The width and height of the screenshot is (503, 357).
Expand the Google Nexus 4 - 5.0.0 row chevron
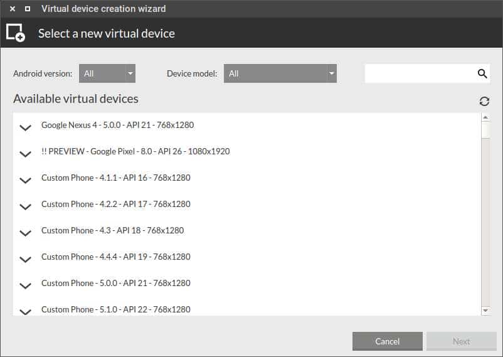(25, 127)
